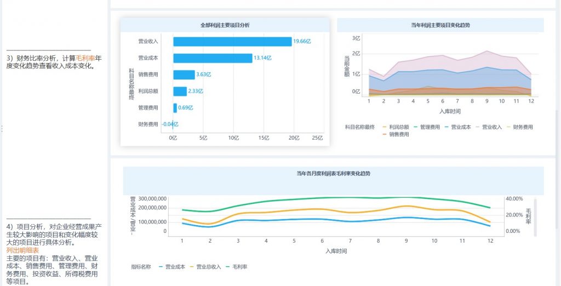
Task: Click the 入库时间 label below the gross margin chart
Action: pyautogui.click(x=336, y=251)
